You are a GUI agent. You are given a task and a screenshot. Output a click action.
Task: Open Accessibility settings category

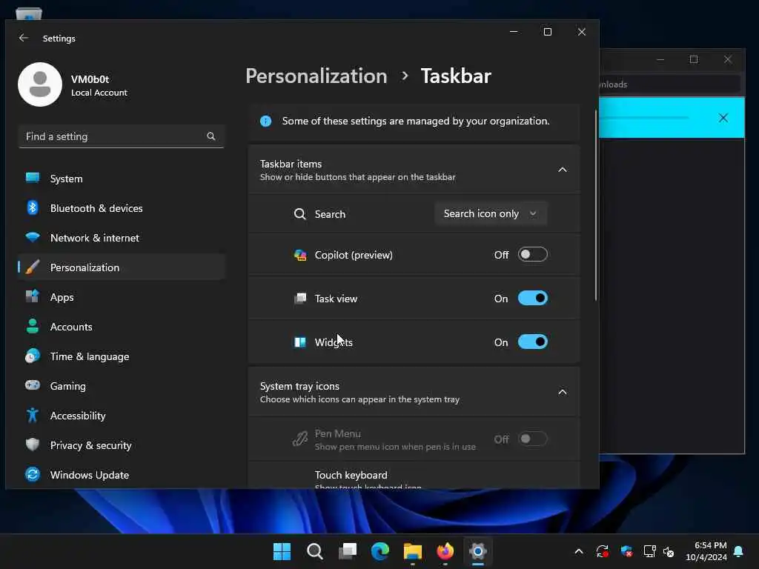tap(122, 415)
